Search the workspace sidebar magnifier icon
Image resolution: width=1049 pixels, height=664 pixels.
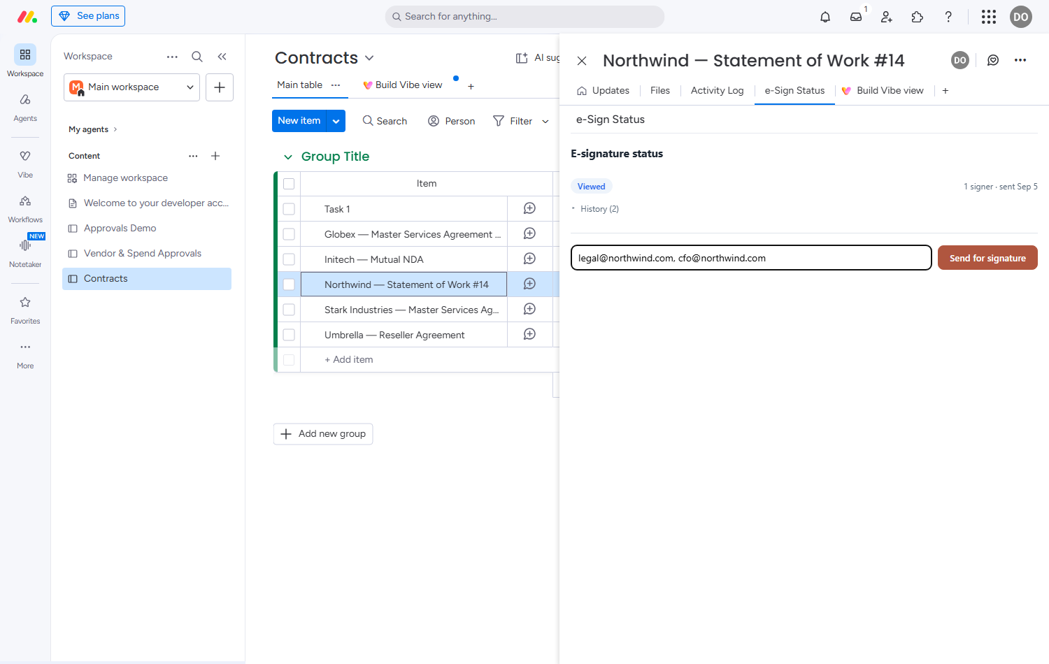tap(197, 57)
